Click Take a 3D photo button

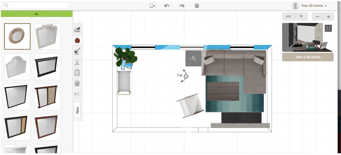pyautogui.click(x=308, y=57)
